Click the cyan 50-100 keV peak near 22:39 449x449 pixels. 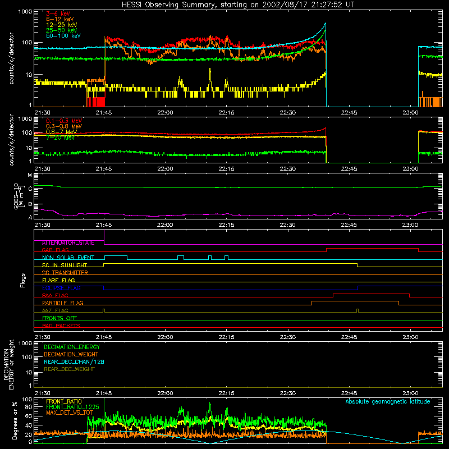326,24
